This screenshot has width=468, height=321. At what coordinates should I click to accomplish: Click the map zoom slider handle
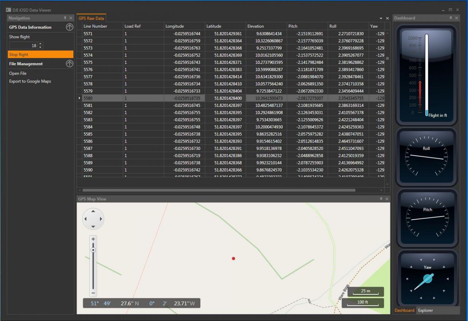93,250
